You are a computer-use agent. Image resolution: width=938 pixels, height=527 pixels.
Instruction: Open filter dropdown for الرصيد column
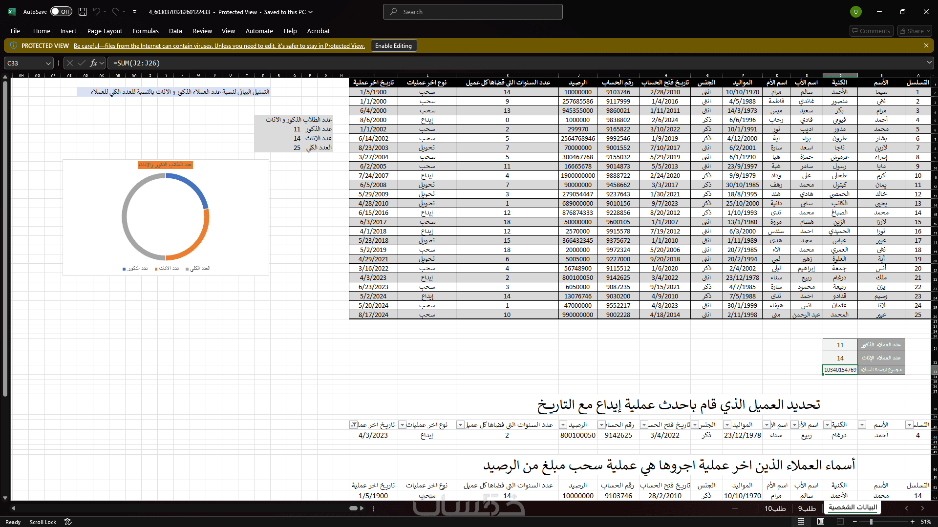pos(563,425)
